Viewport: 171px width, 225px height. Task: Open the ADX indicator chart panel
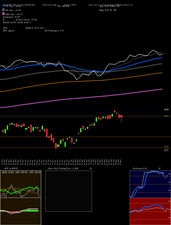21,184
